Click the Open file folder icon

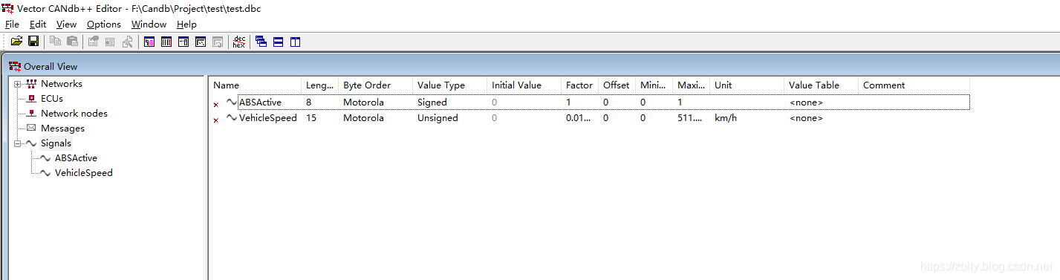pyautogui.click(x=16, y=42)
